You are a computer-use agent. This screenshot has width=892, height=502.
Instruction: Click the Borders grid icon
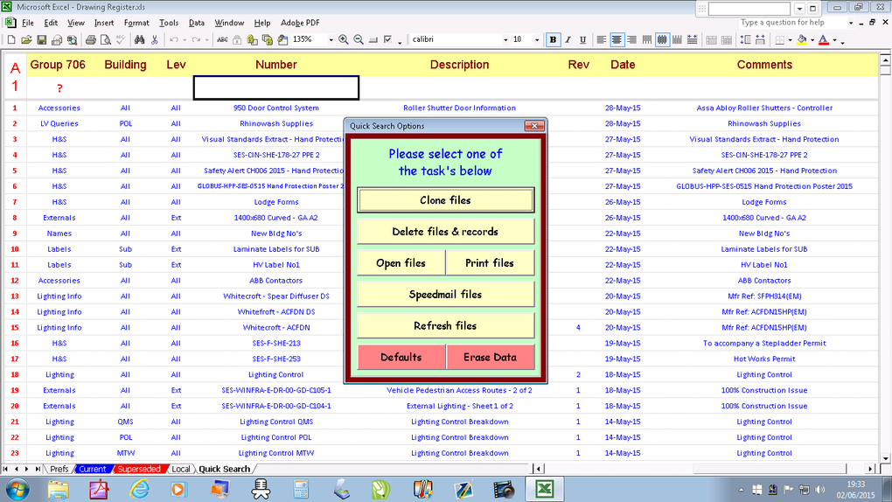(780, 40)
